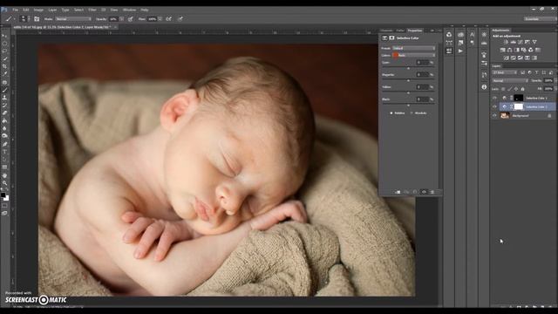558x314 pixels.
Task: Open the Preset dropdown in Properties
Action: [413, 48]
